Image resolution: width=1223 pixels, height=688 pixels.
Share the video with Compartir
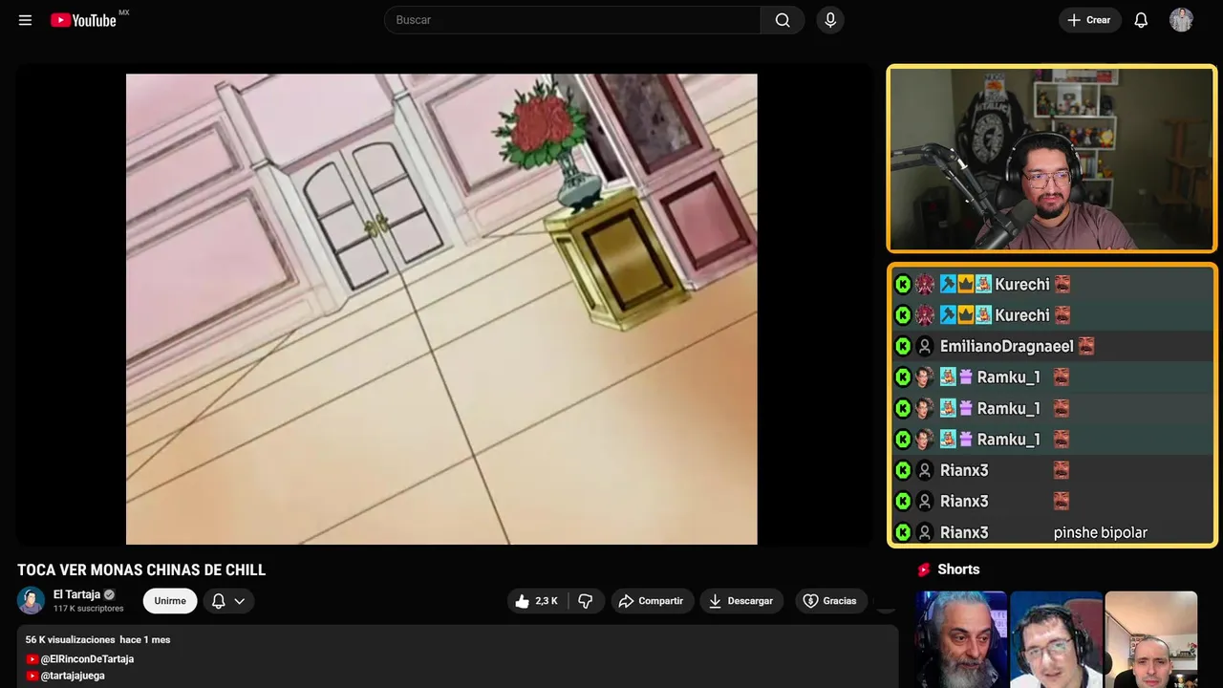(653, 601)
